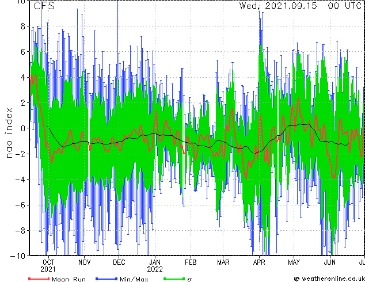The width and height of the screenshot is (365, 282).
Task: Click the JAN month label
Action: point(155,262)
